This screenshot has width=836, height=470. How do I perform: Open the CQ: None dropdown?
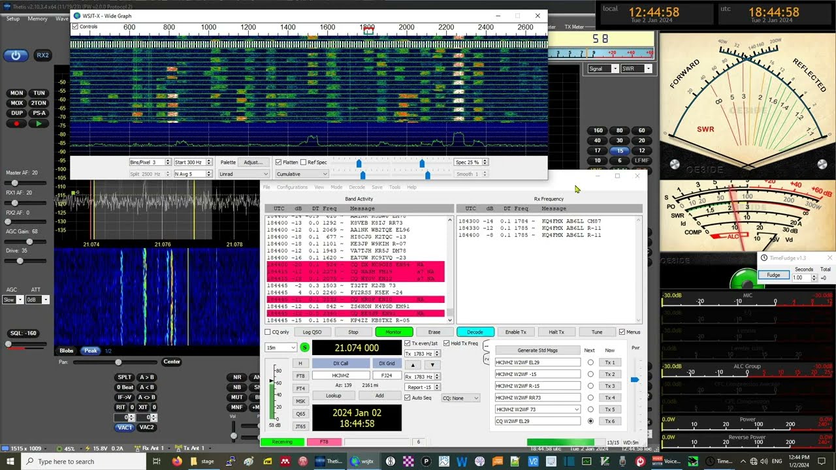[460, 398]
